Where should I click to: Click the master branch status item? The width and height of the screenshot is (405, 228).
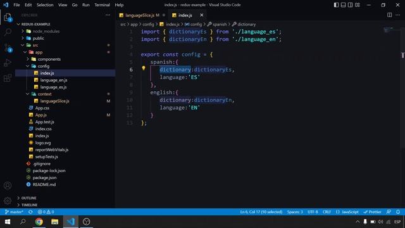[x=14, y=212]
